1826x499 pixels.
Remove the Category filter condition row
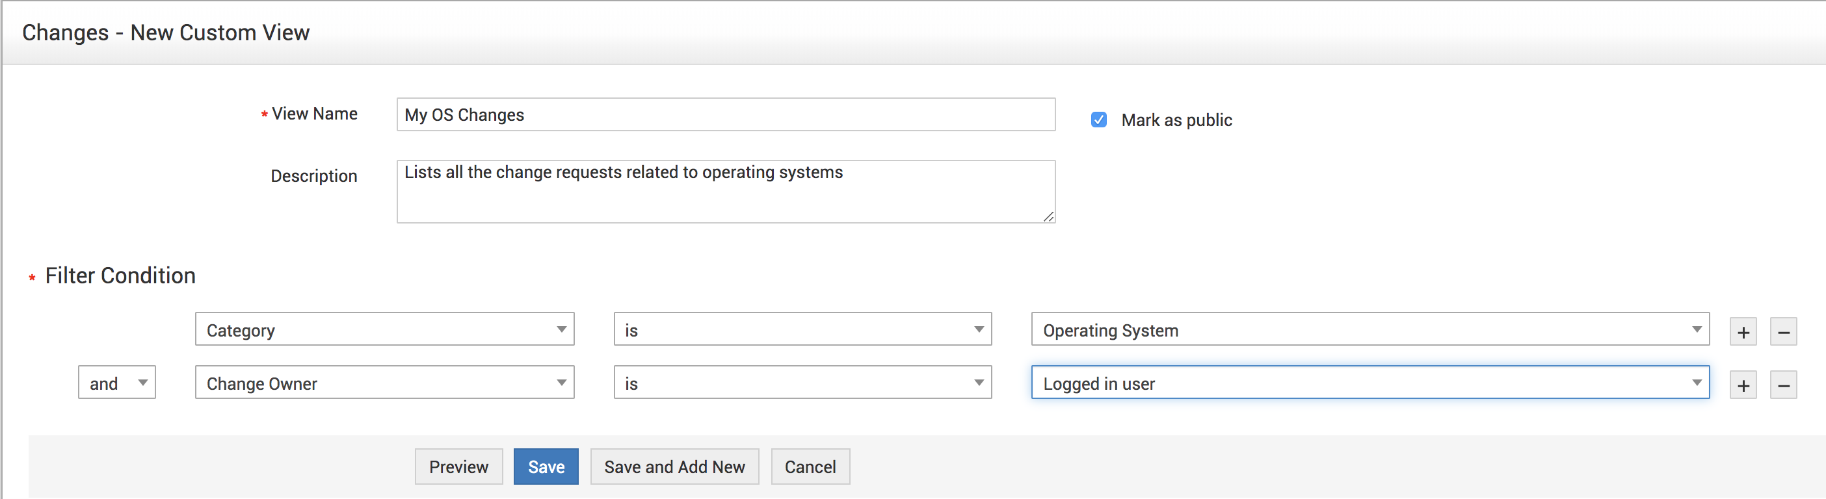pos(1784,332)
